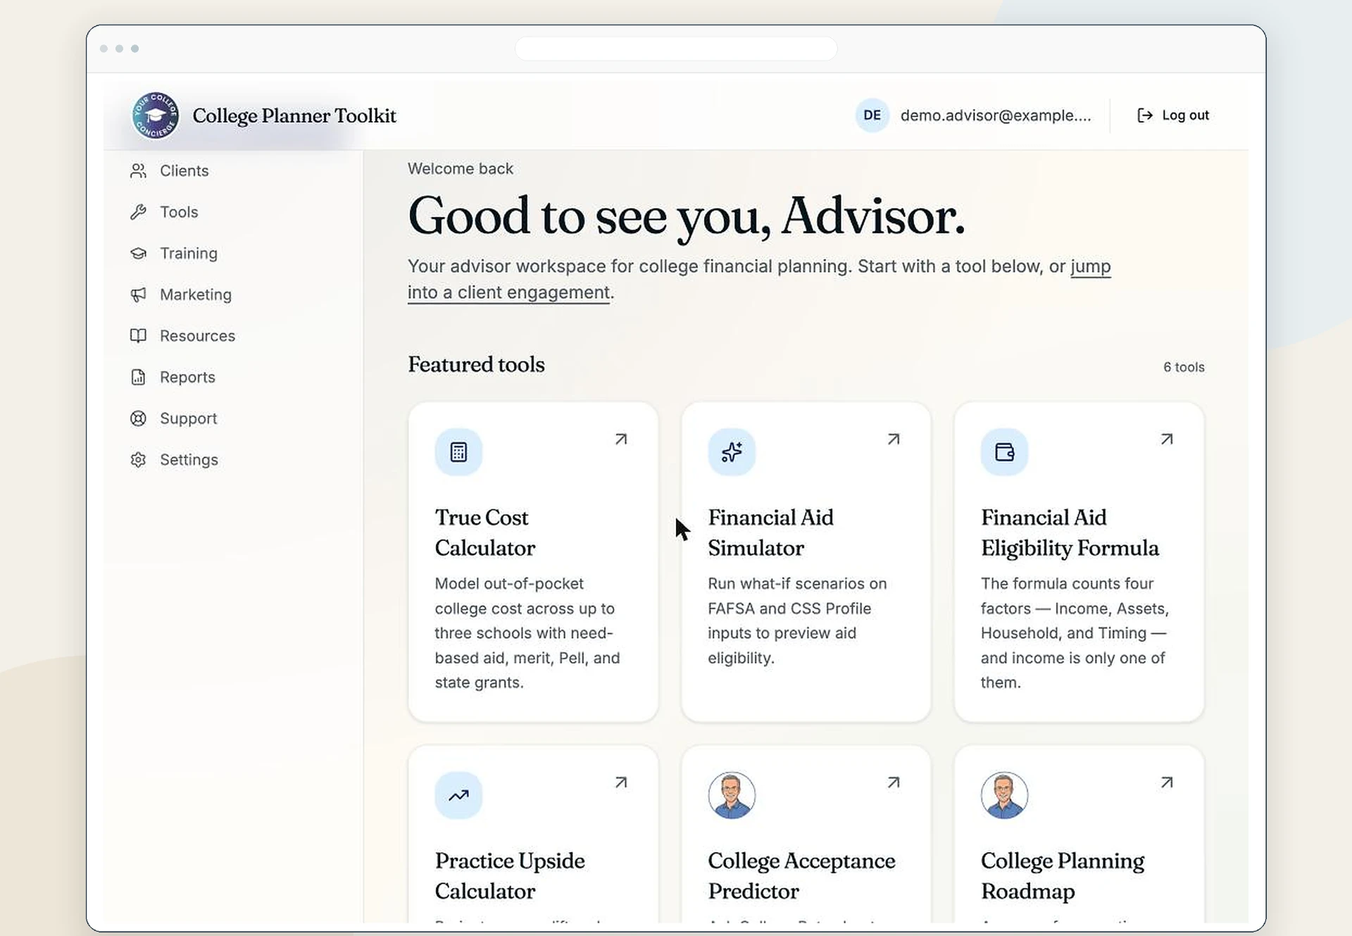Navigate to Training in the sidebar

click(x=189, y=254)
